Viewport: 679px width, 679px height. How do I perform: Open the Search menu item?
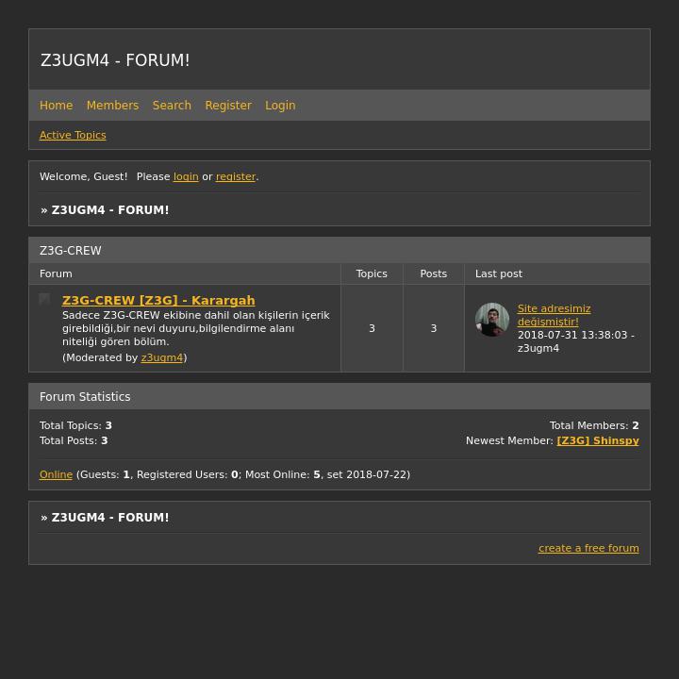click(x=172, y=106)
